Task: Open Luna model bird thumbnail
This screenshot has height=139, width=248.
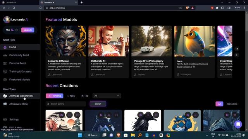Action: point(195,41)
